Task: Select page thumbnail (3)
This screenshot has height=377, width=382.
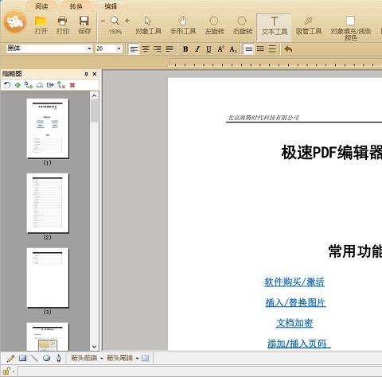Action: pyautogui.click(x=48, y=278)
